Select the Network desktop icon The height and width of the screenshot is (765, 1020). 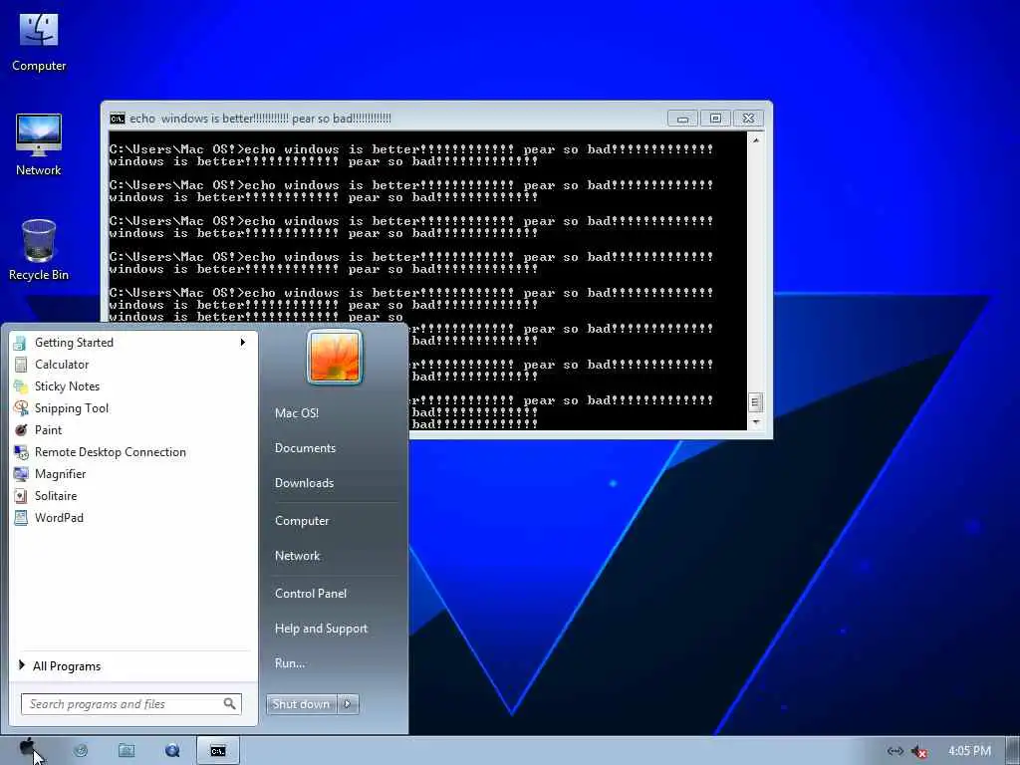coord(39,144)
